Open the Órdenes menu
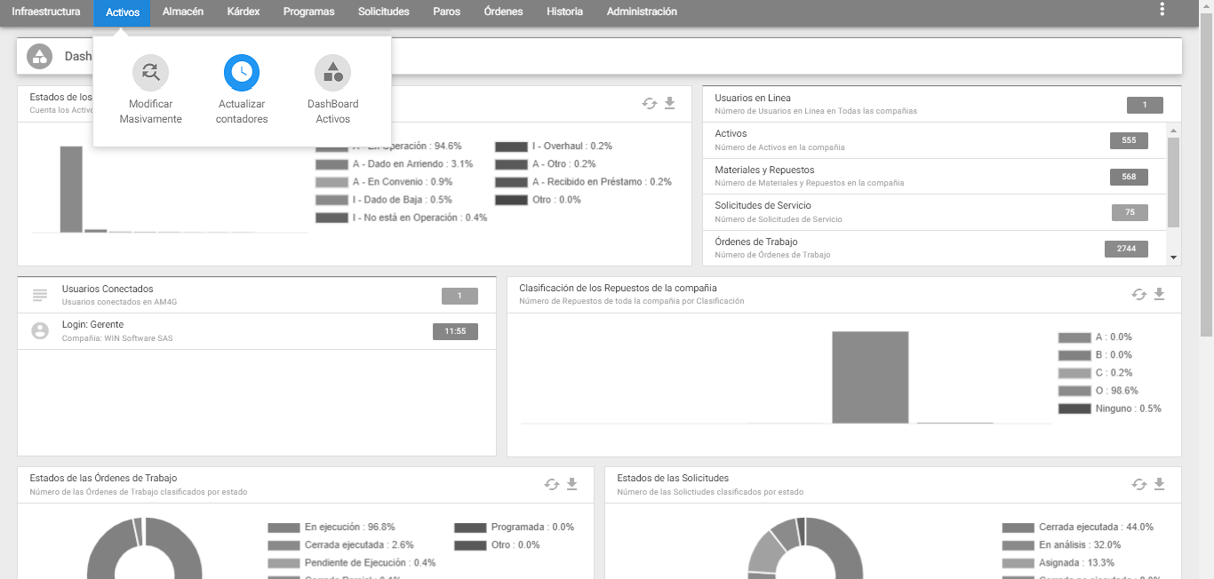This screenshot has width=1214, height=579. coord(504,12)
